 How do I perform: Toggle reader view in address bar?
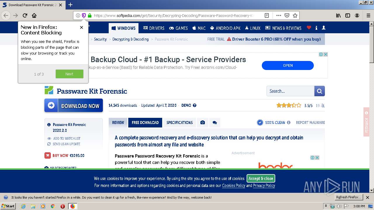(267, 15)
